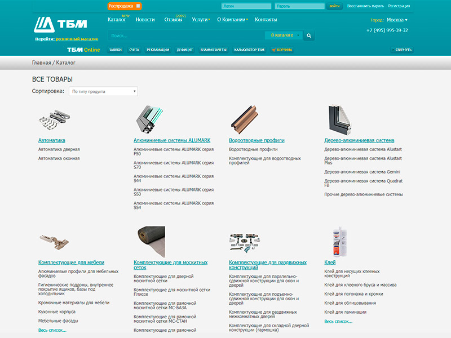
Task: Click the Распродажа sale button
Action: (124, 6)
